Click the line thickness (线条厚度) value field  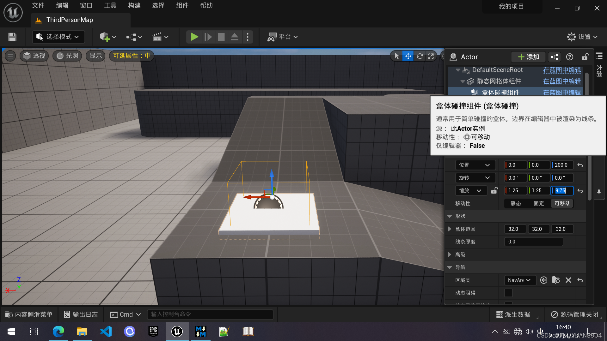point(534,242)
